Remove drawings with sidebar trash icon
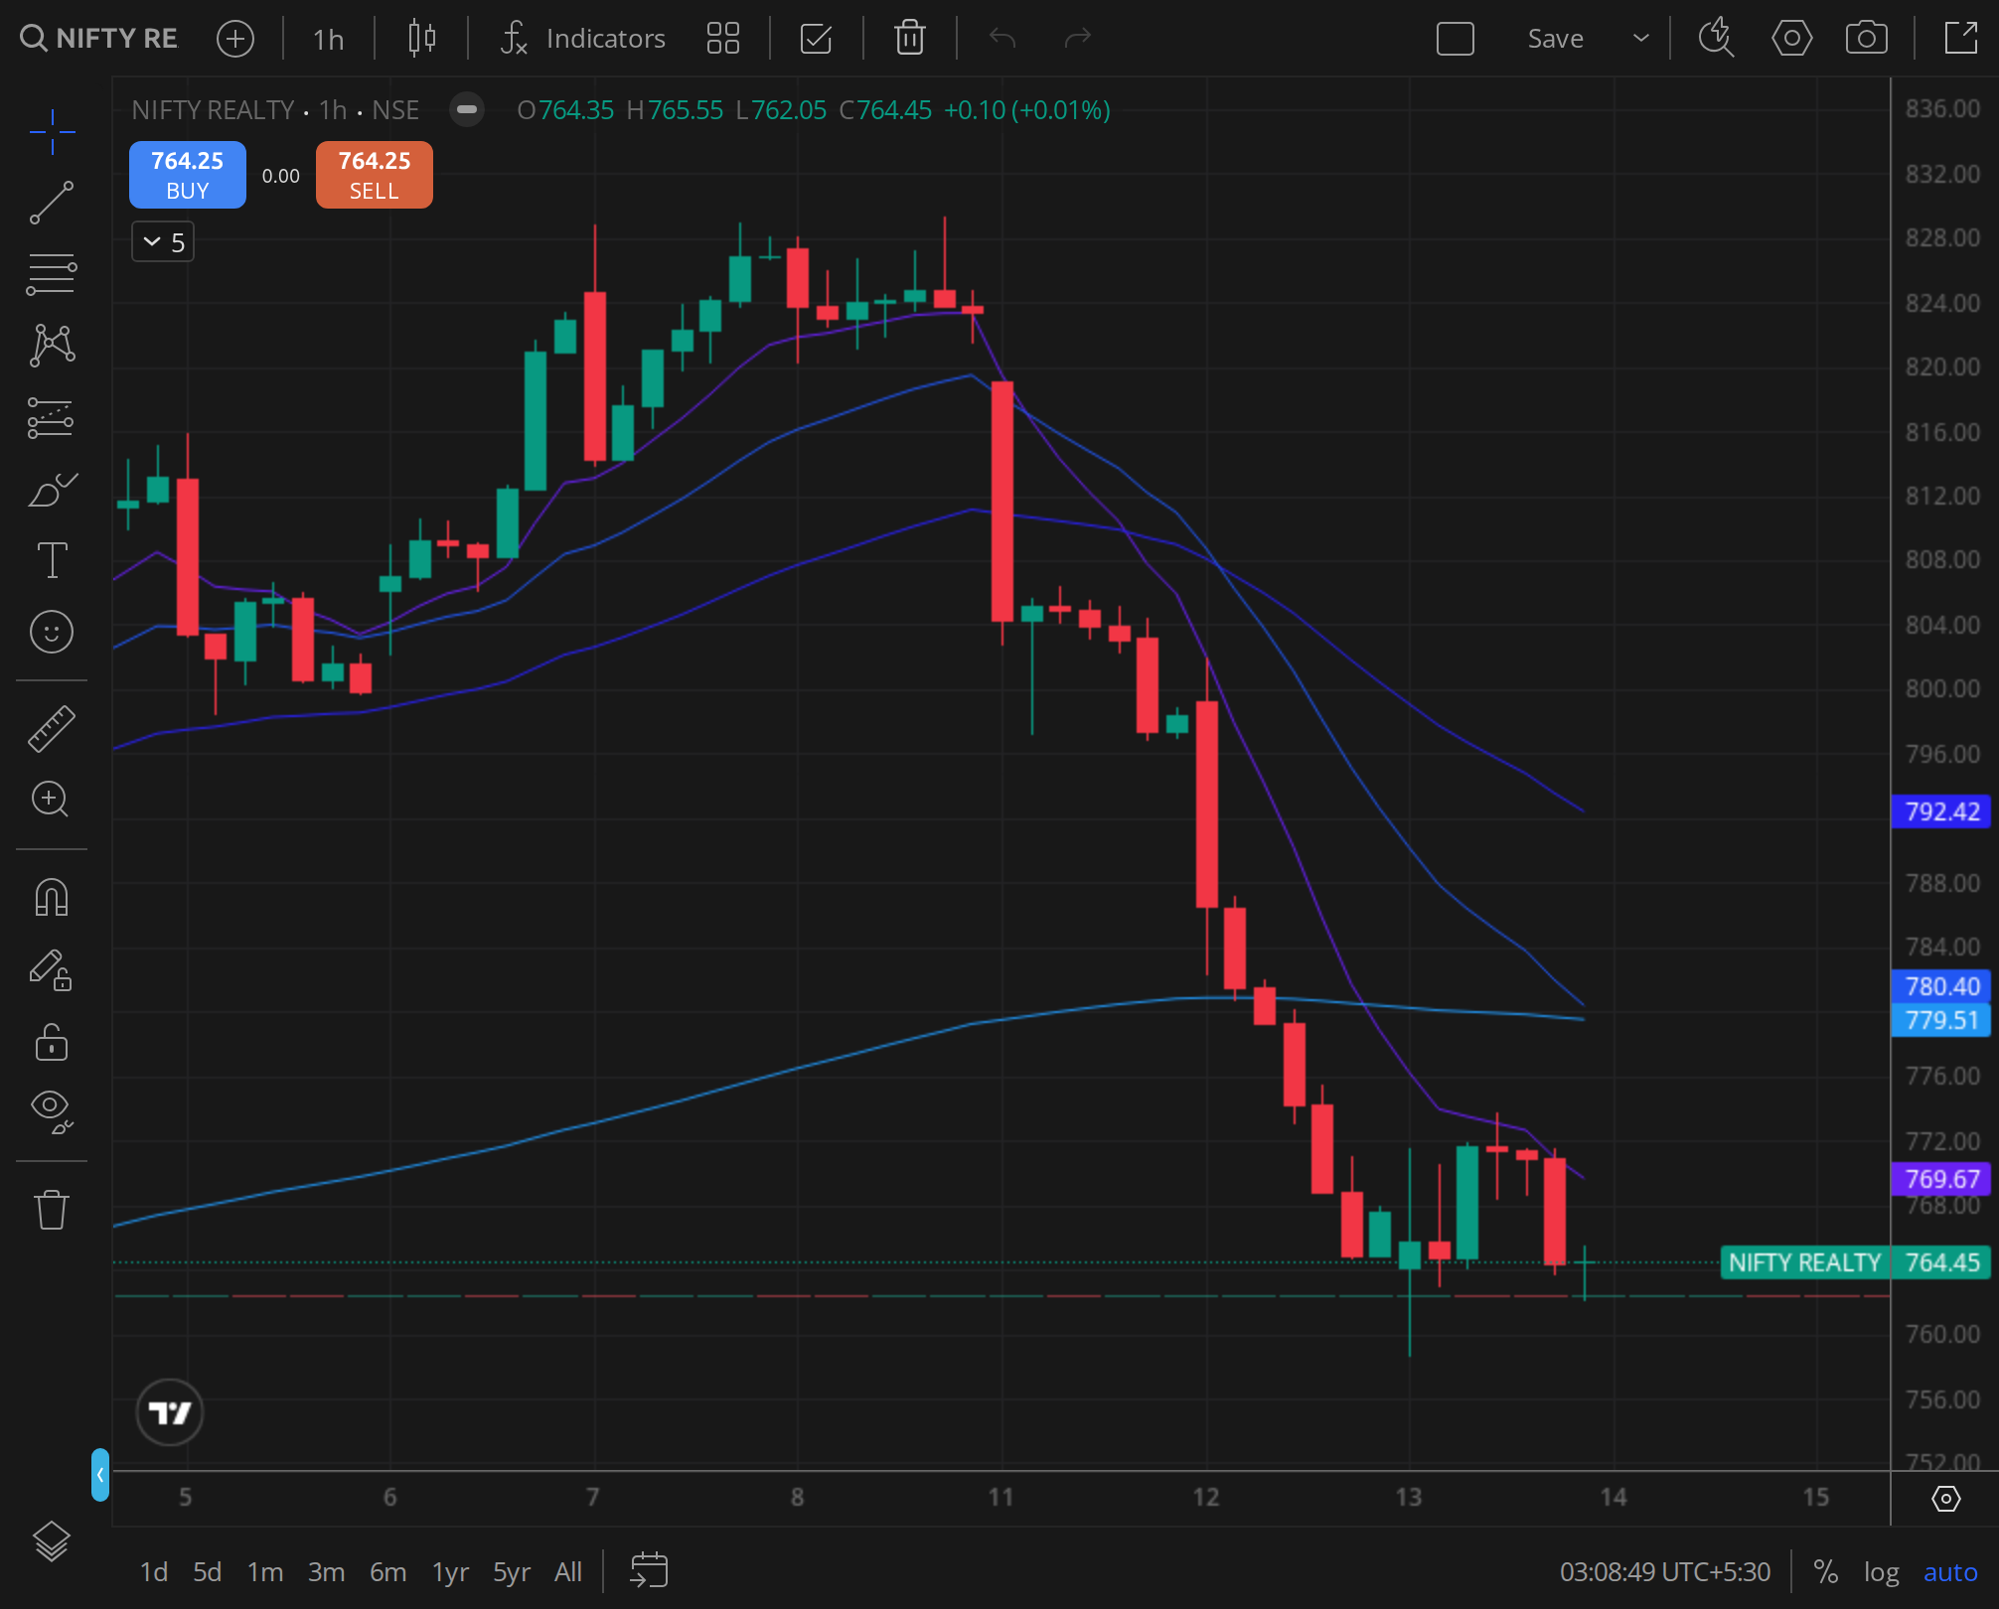This screenshot has width=1999, height=1609. click(52, 1209)
